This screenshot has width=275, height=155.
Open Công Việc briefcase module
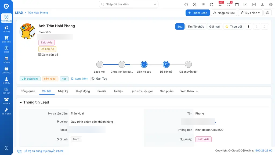(x=6, y=70)
